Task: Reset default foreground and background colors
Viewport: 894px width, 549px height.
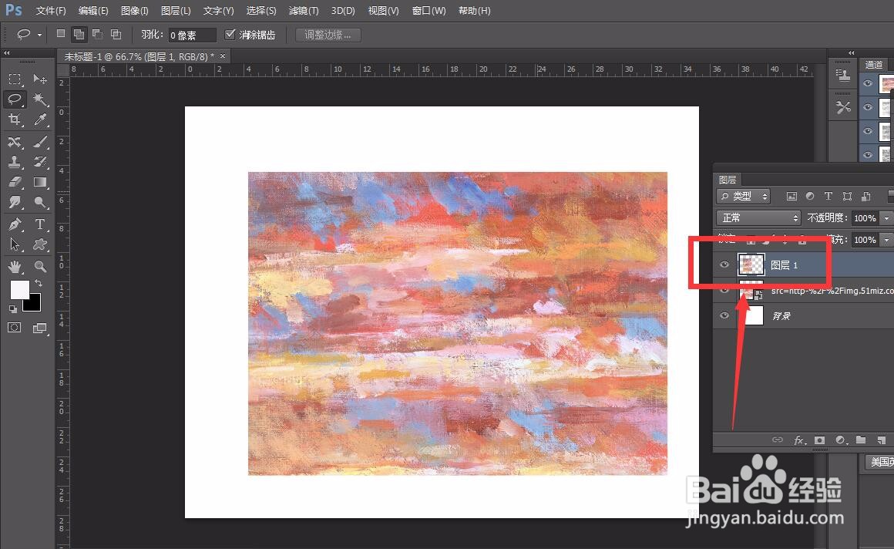Action: [12, 308]
